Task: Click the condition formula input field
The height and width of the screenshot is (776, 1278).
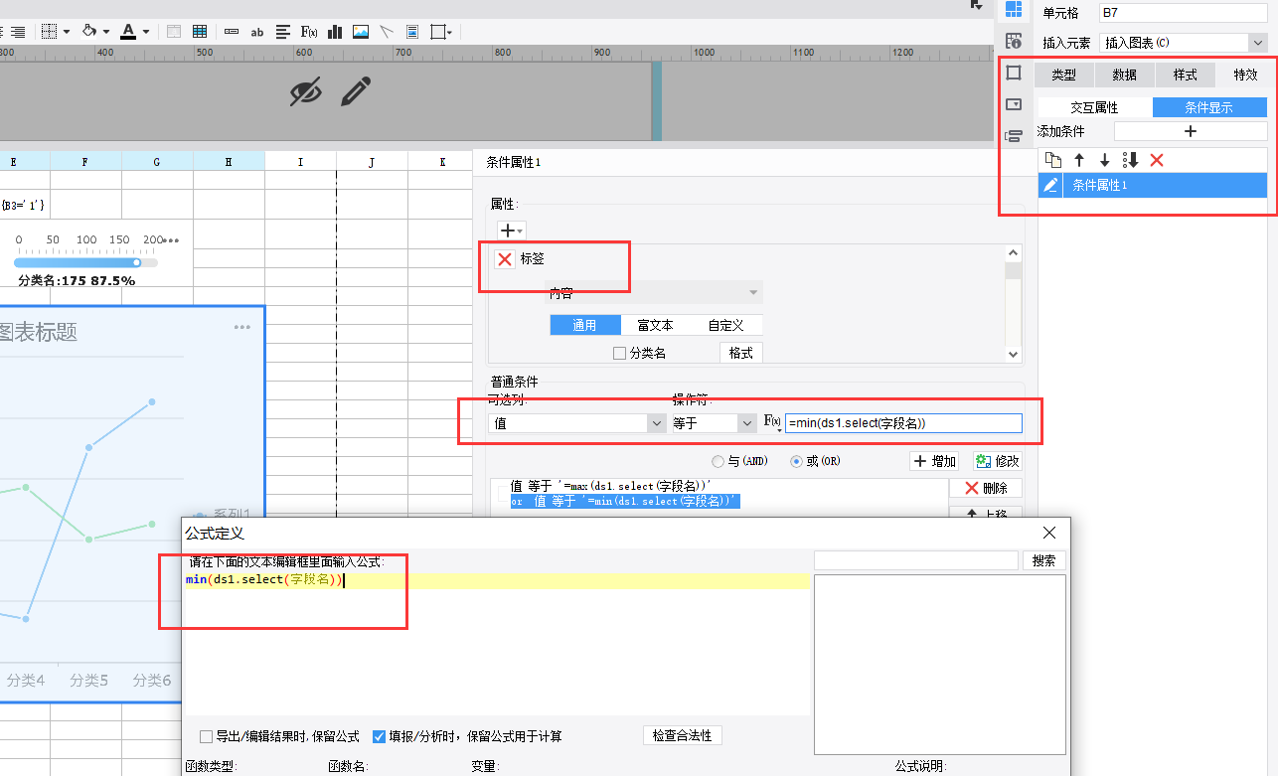Action: click(903, 423)
